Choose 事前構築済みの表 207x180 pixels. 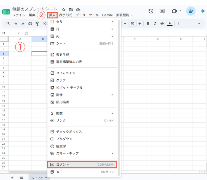(x=82, y=62)
